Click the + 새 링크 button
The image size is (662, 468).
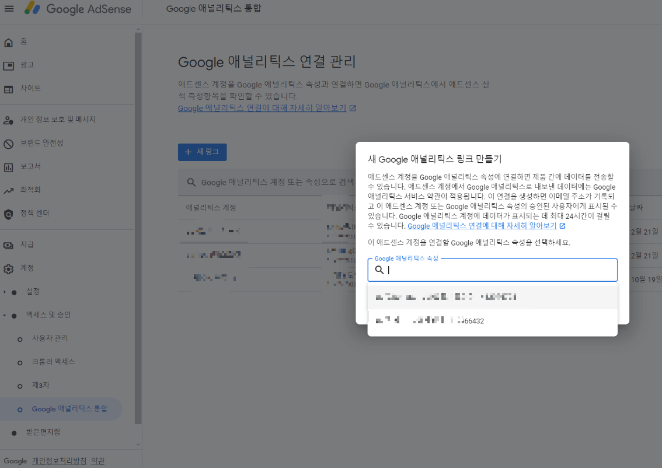(x=202, y=152)
